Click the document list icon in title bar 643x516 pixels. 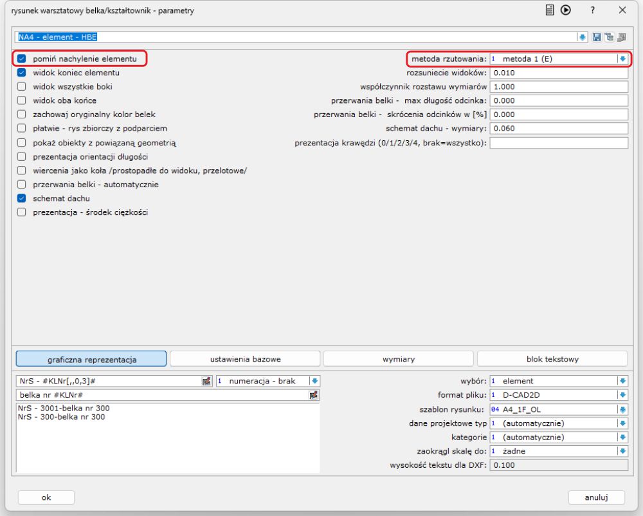point(550,10)
